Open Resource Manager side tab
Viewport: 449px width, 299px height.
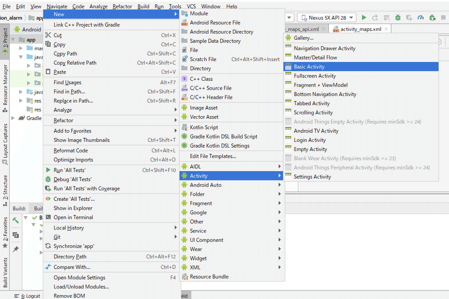(x=5, y=88)
